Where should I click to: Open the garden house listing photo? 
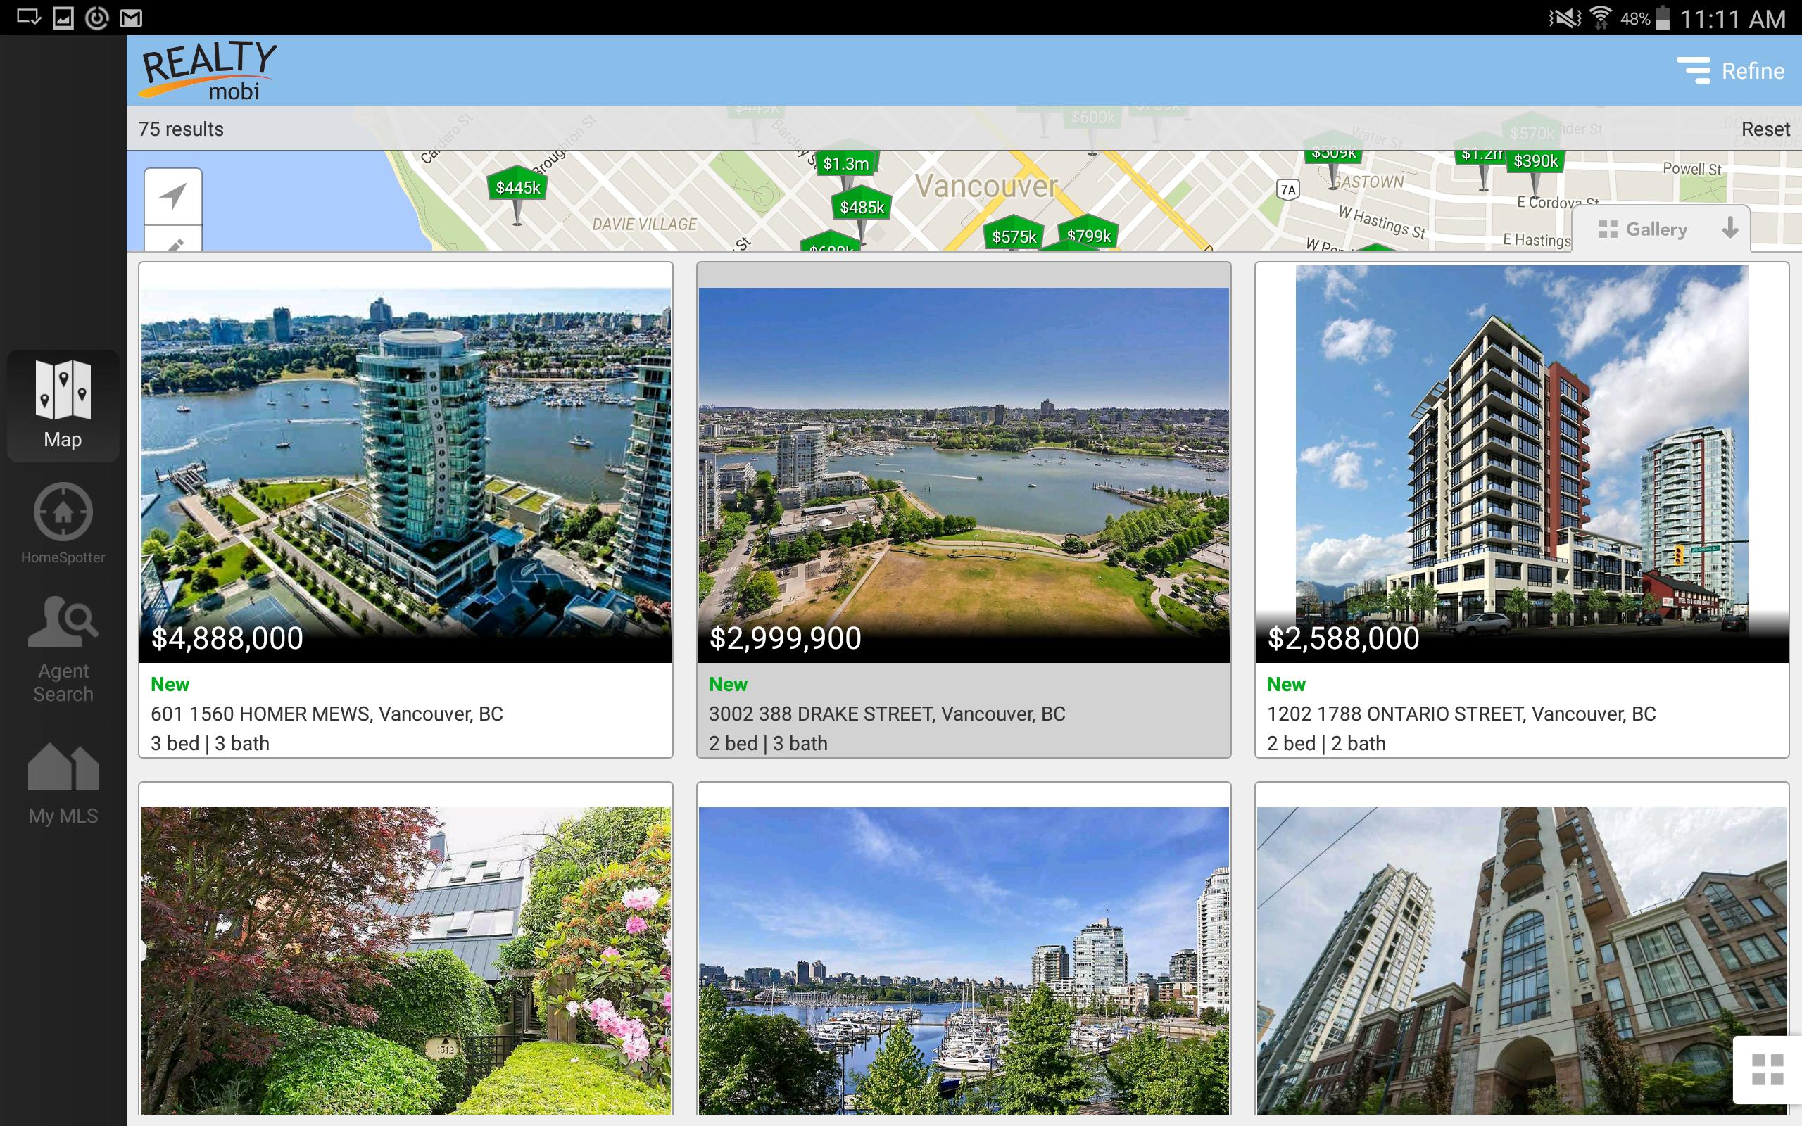click(406, 961)
